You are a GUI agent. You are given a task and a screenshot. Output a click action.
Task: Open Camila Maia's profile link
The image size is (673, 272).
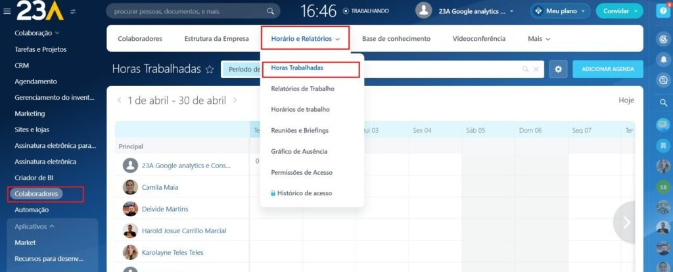click(x=160, y=187)
